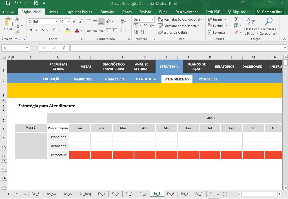The width and height of the screenshot is (288, 199).
Task: Toggle Italic formatting button
Action: 37,30
